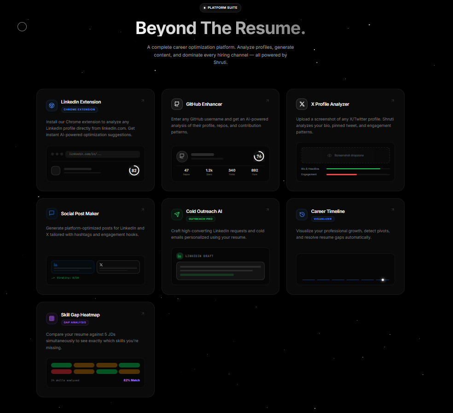Click the GitHub Enhancer octocat icon

(x=177, y=104)
